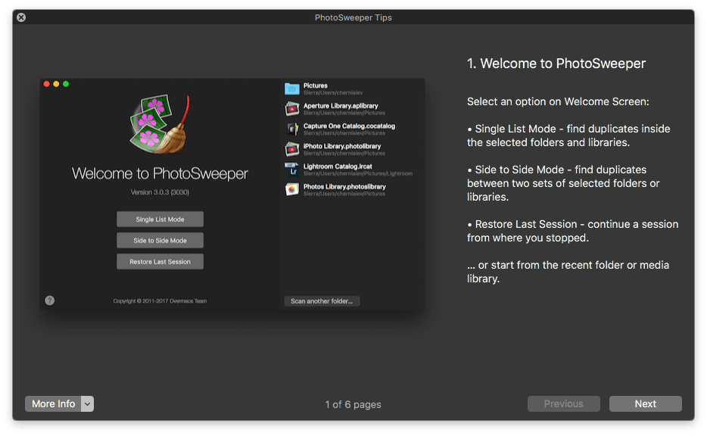Click the red close dot in preview
Image resolution: width=707 pixels, height=436 pixels.
pyautogui.click(x=46, y=84)
